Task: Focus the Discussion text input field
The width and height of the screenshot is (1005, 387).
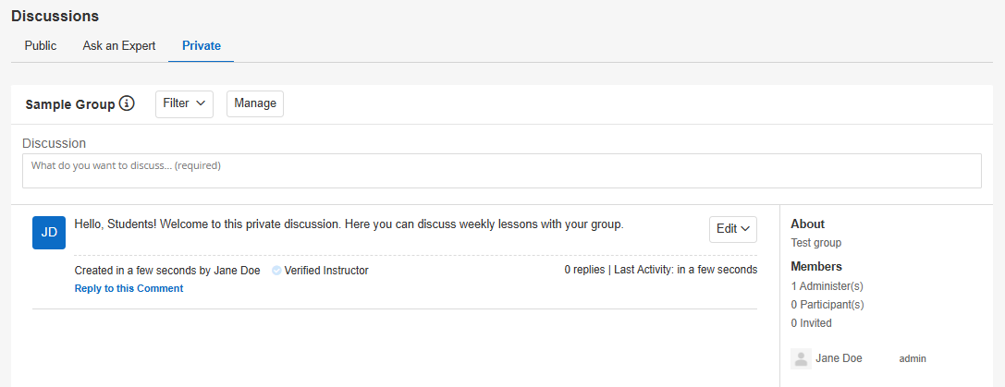Action: pyautogui.click(x=501, y=171)
